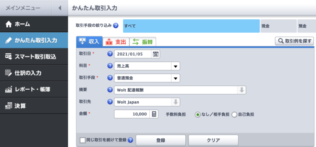Select the すべて filter
Image resolution: width=316 pixels, height=147 pixels.
(191, 26)
